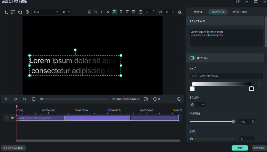Select the black gradient stop
The width and height of the screenshot is (267, 152).
[x=251, y=89]
